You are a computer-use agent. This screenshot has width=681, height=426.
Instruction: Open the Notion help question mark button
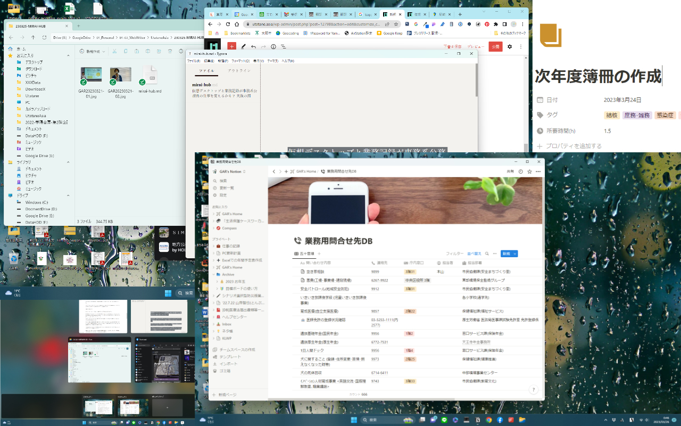[534, 390]
